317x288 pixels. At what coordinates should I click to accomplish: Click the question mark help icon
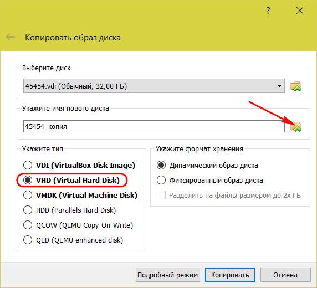point(268,11)
